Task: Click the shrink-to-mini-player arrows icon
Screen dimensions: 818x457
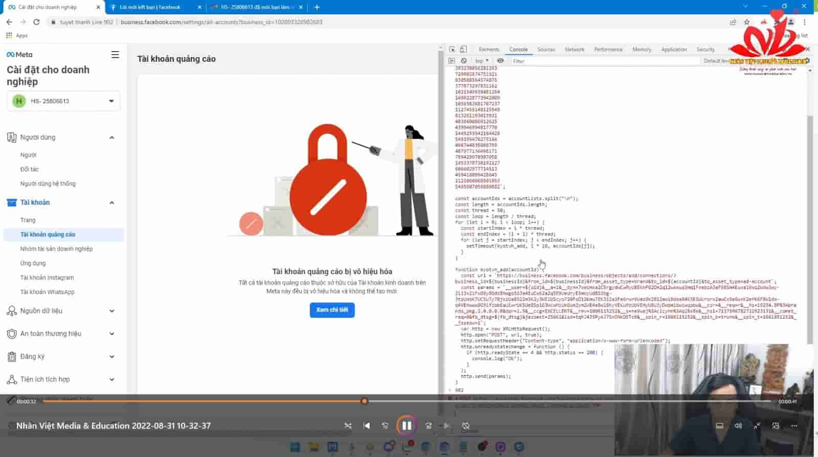Action: pos(757,425)
